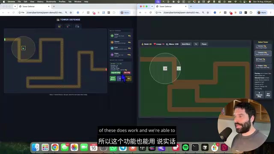Viewport: 274px width, 154px height.
Task: Click green tower beside path on right map
Action: pyautogui.click(x=179, y=68)
